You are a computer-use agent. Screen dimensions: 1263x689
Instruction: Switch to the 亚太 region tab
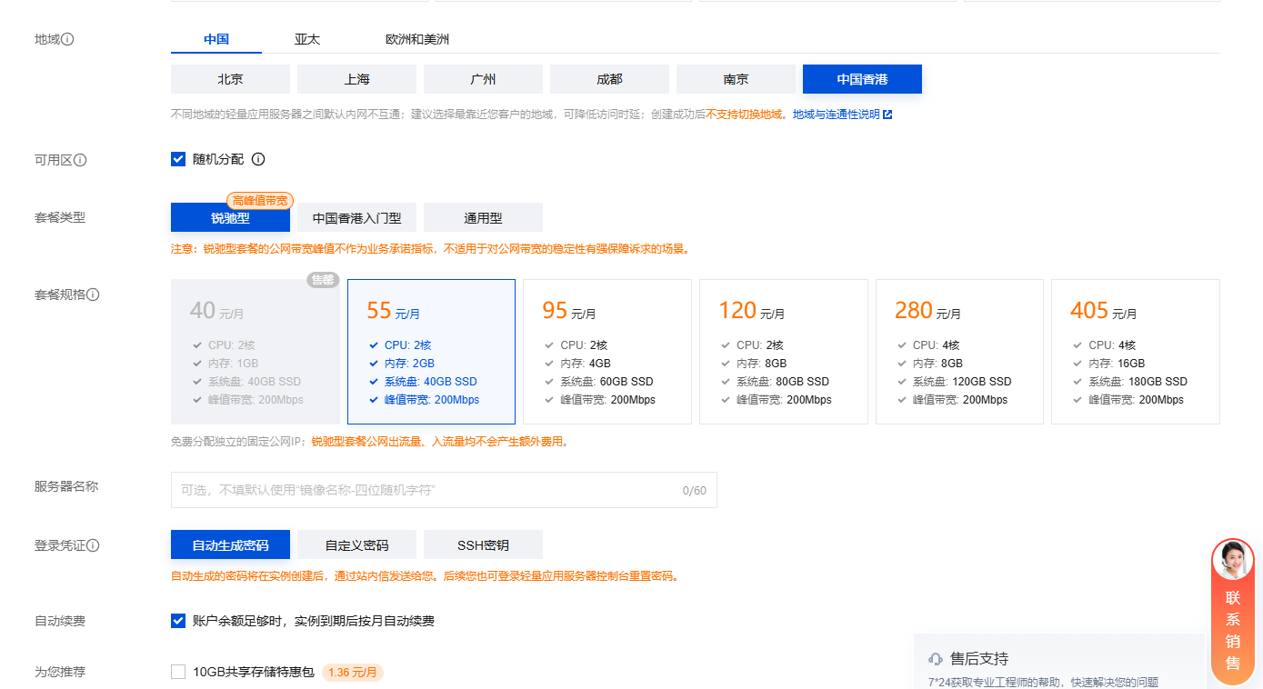307,39
